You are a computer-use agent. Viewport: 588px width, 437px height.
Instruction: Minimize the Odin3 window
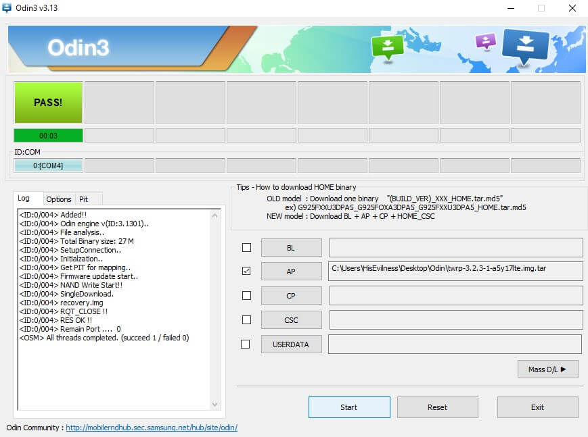[511, 8]
